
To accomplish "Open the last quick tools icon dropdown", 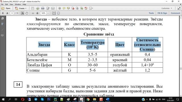I will click(x=91, y=8).
